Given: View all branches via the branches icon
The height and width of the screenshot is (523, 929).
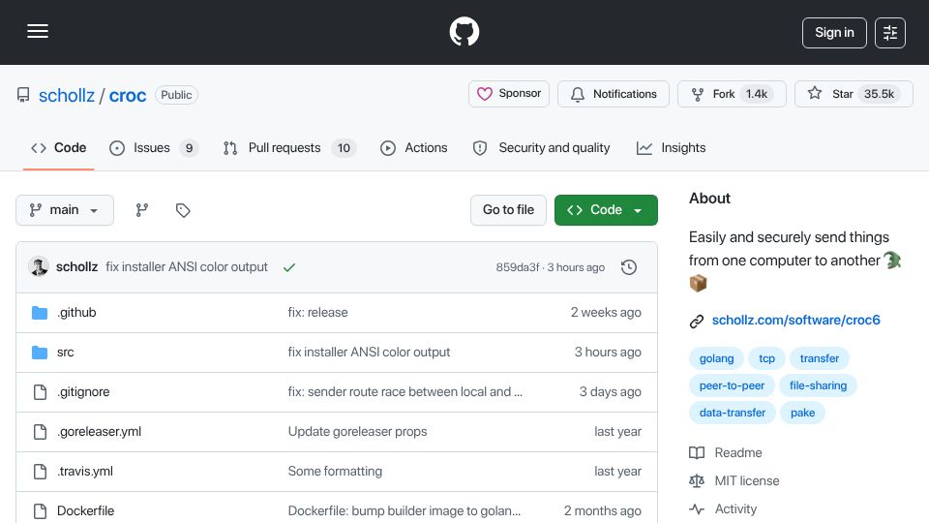Looking at the screenshot, I should click(x=141, y=210).
